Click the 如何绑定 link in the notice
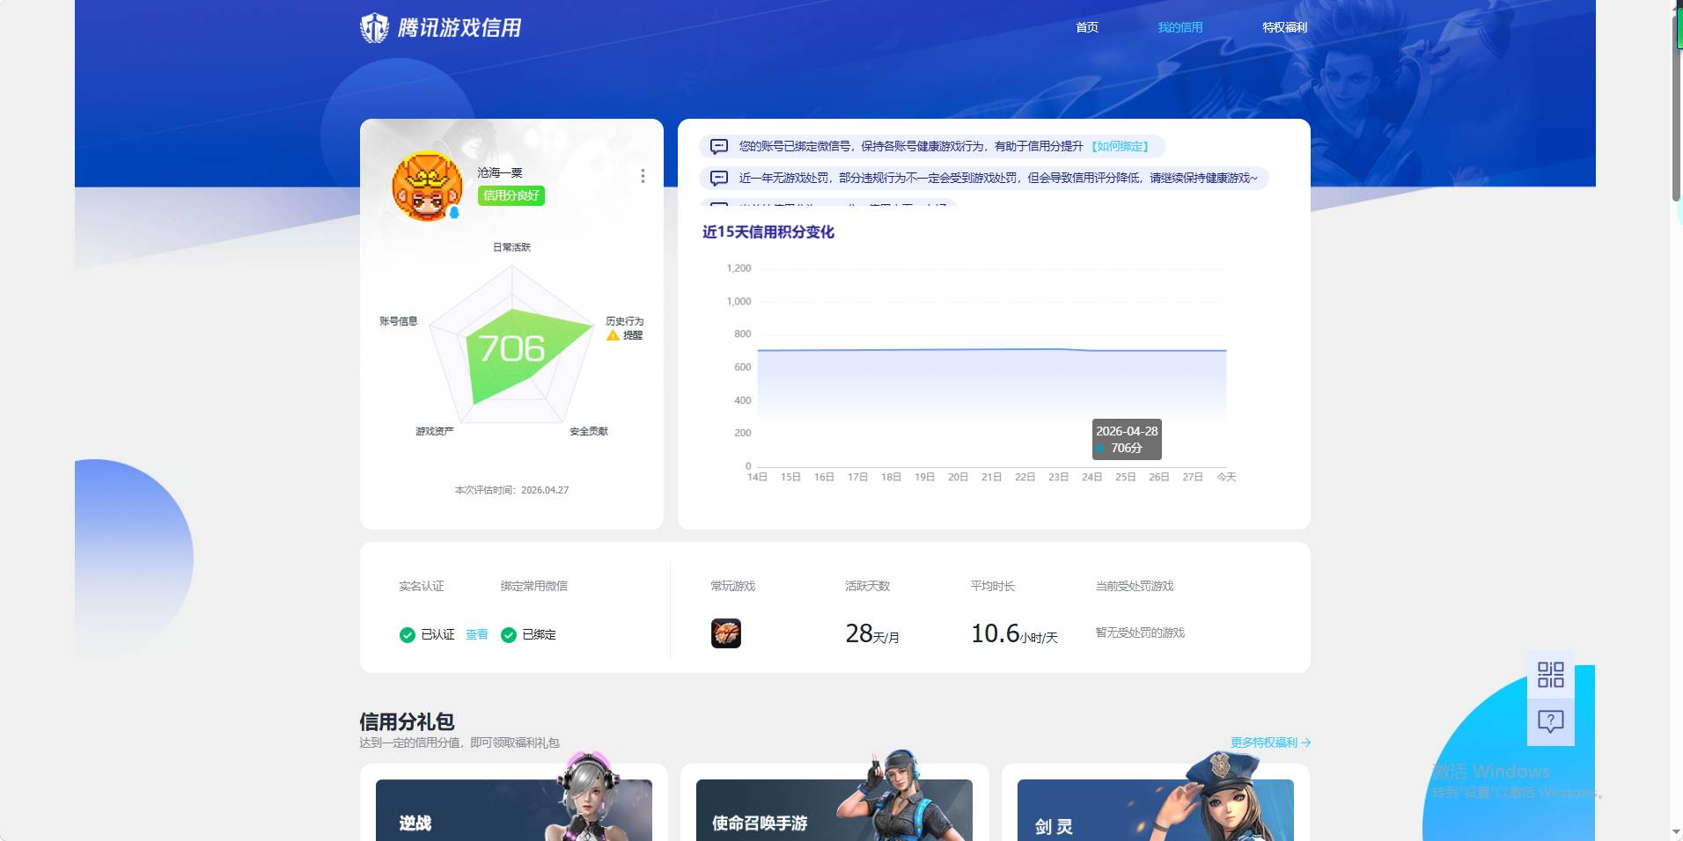The width and height of the screenshot is (1683, 841). [1121, 146]
